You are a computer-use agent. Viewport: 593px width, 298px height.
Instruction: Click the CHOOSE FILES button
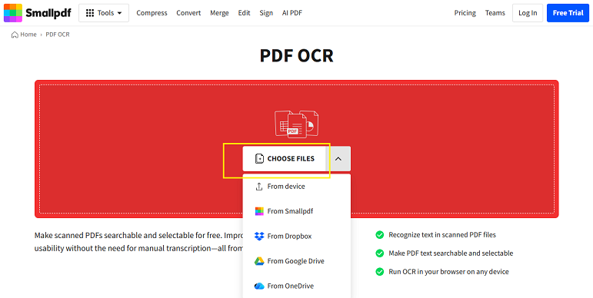284,159
